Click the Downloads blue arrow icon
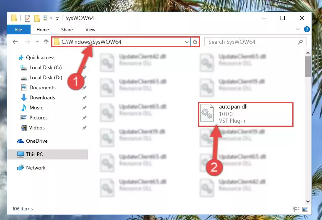This screenshot has width=322, height=220. (24, 98)
